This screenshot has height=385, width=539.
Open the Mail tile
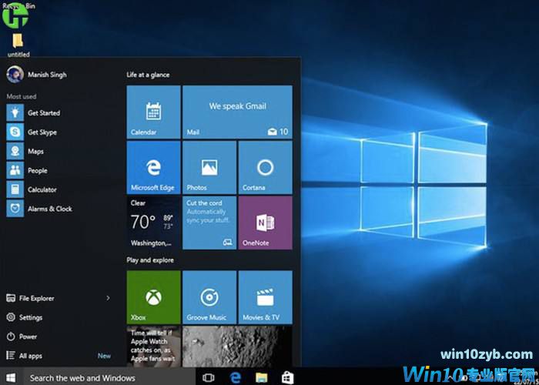pos(237,112)
